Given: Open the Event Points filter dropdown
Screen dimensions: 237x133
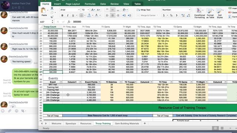Looking at the screenshot, I should point(99,82).
